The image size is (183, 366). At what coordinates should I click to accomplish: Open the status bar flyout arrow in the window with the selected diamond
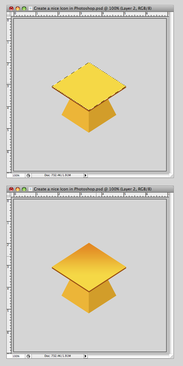coord(86,176)
